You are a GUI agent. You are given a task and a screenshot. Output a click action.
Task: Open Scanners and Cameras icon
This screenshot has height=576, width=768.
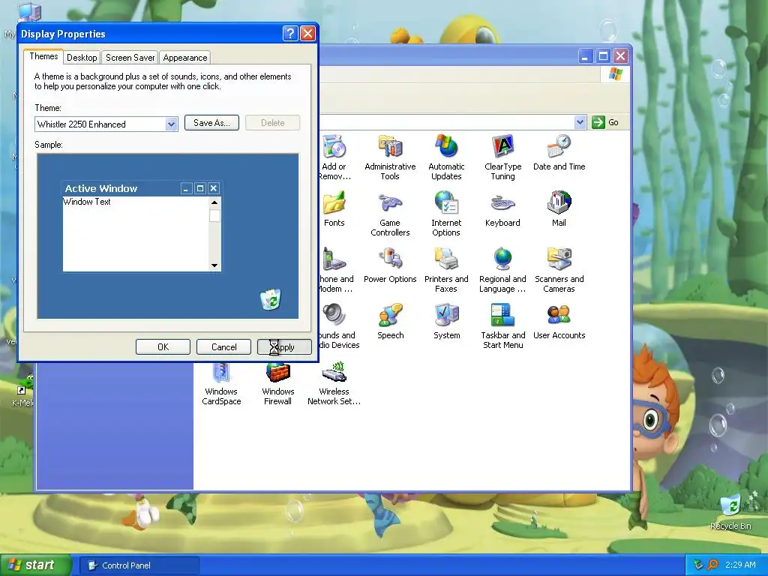tap(559, 259)
